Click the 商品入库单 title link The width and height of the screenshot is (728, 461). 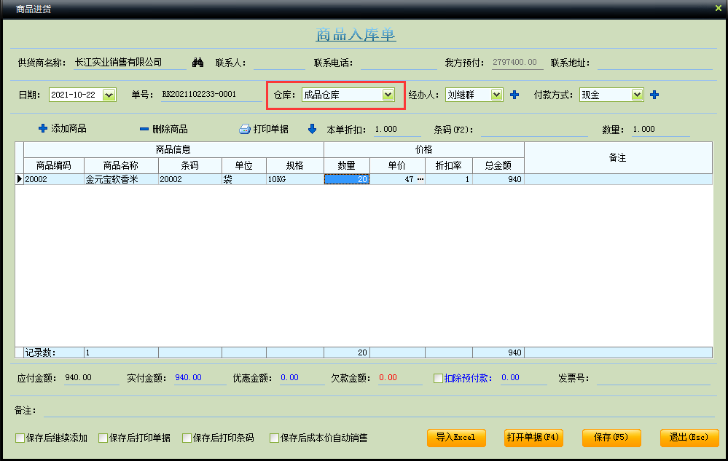coord(356,34)
